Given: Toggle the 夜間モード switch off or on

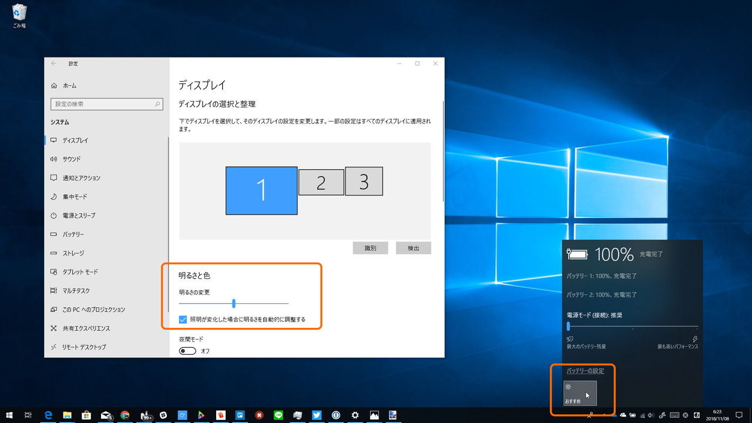Looking at the screenshot, I should (187, 350).
